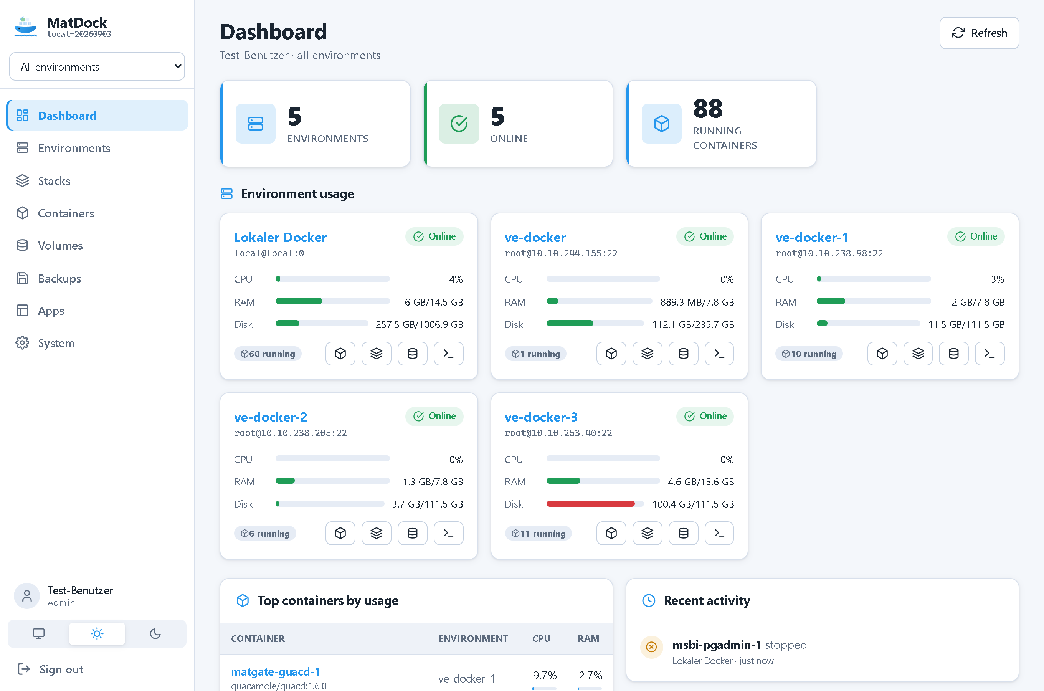Open containers icon on ve-docker-1 card
Screen dimensions: 1044x691
(882, 354)
